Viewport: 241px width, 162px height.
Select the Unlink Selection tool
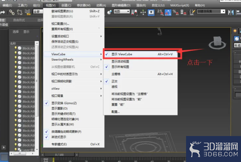19,12
